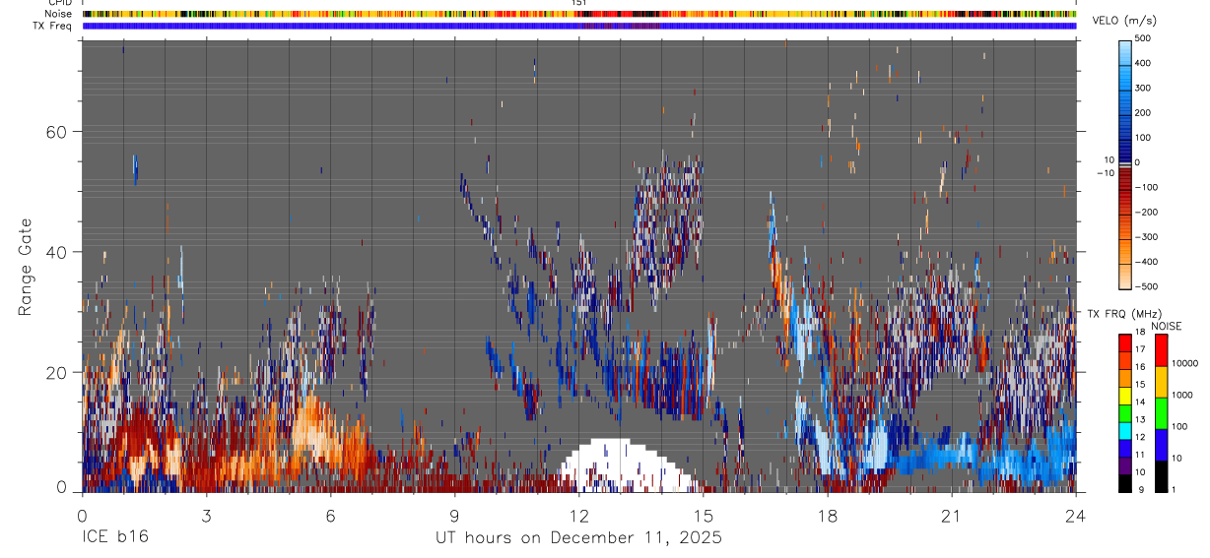1210x558 pixels.
Task: Click the 'VELO (m/s)' colorbar title
Action: [x=1122, y=22]
